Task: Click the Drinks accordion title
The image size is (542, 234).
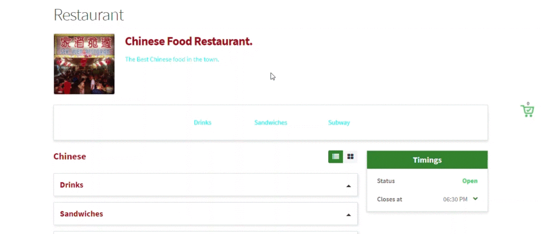Action: click(71, 185)
